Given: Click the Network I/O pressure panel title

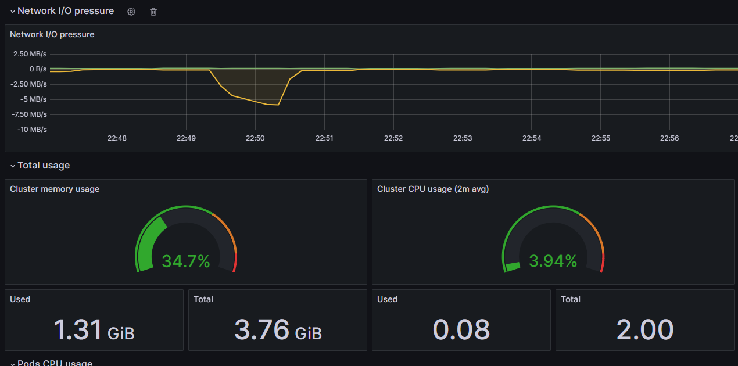Looking at the screenshot, I should [x=52, y=34].
